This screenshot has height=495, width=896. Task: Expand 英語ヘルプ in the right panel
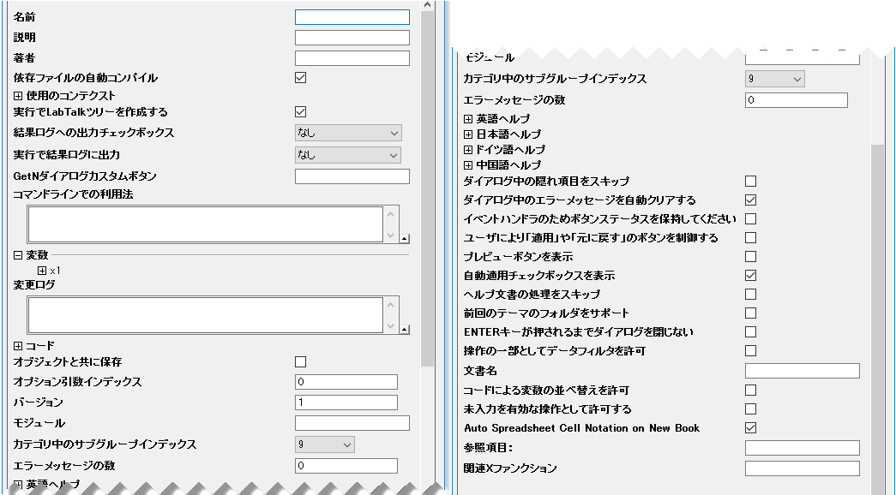[468, 119]
